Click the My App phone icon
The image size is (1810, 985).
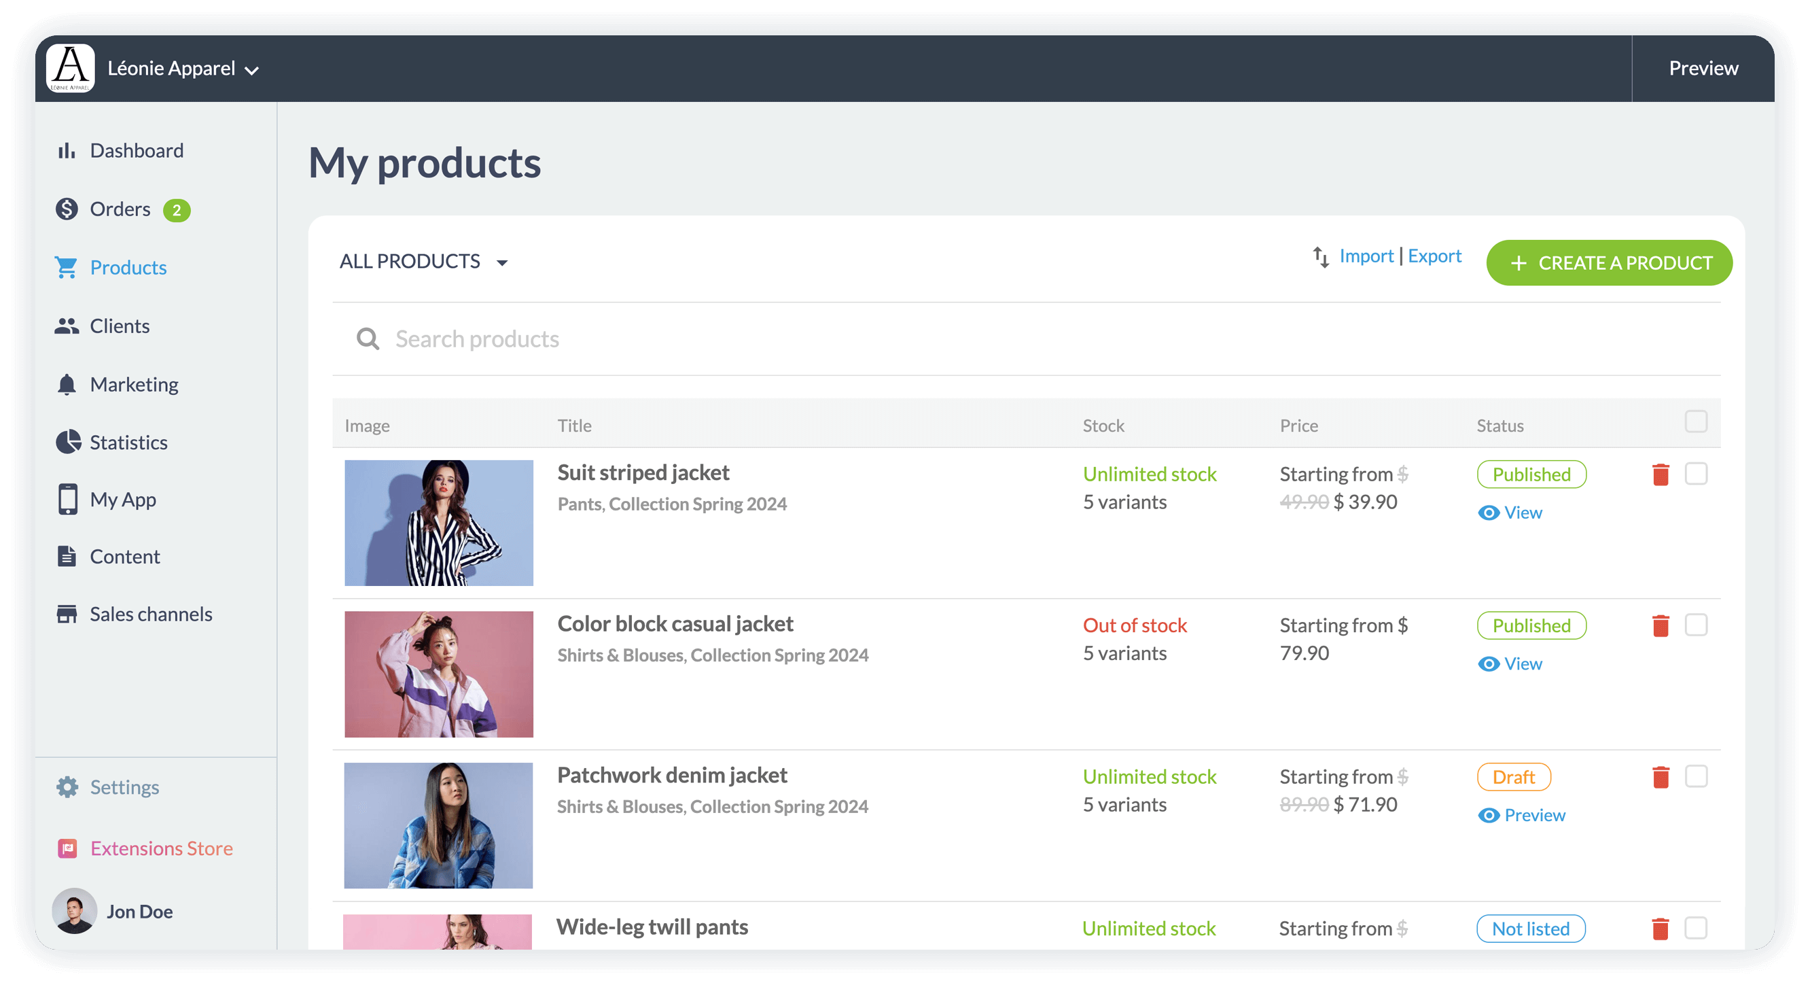pos(67,499)
